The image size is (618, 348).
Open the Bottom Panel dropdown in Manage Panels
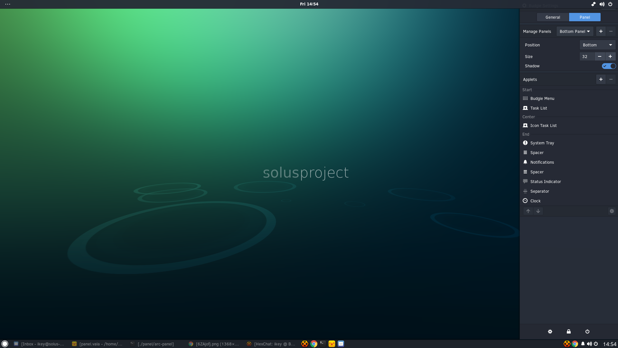click(575, 31)
